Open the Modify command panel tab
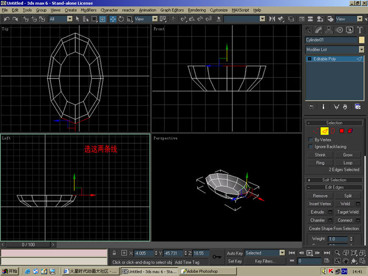The image size is (368, 276). point(319,30)
